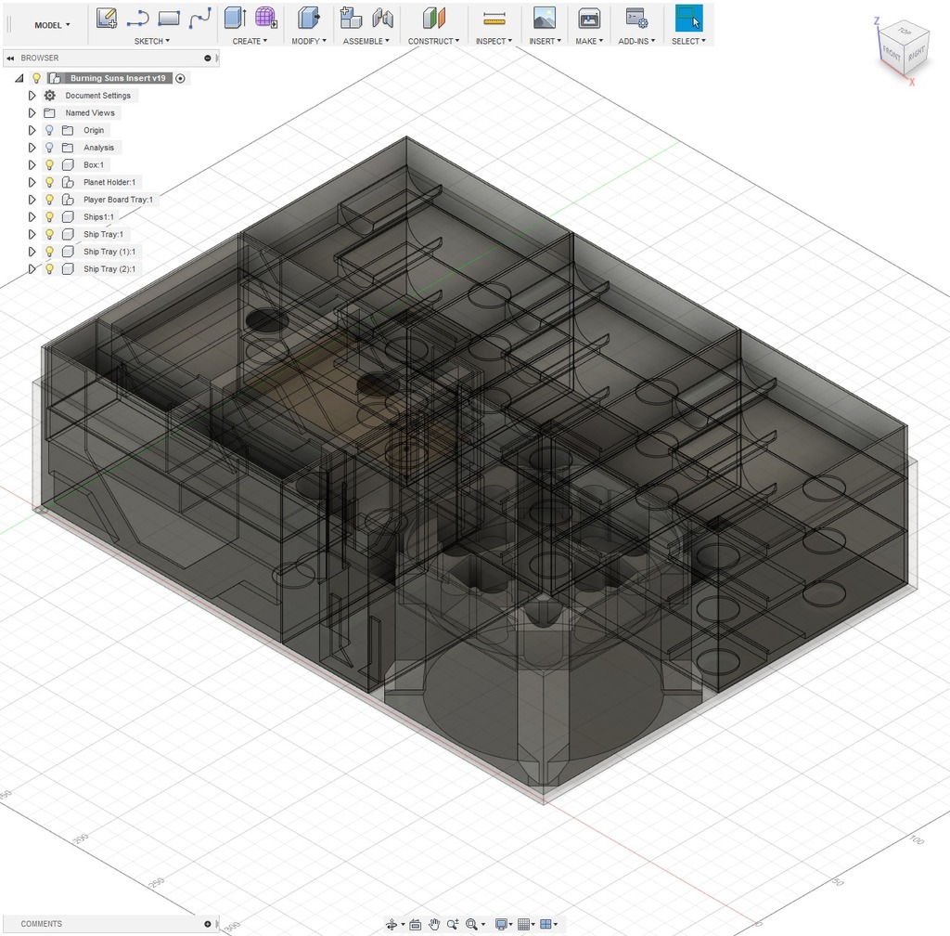Activate the Measure tool
950x936 pixels.
[x=494, y=19]
